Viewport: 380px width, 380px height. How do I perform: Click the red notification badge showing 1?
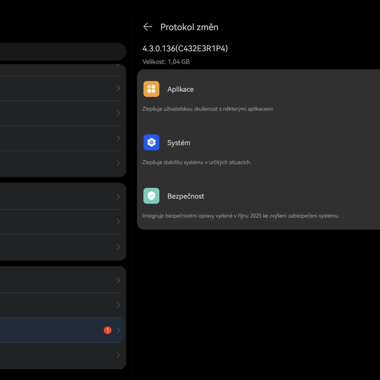108,330
